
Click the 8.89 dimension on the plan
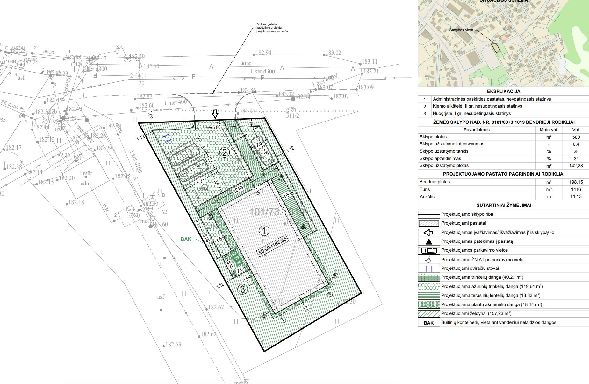coord(233,150)
